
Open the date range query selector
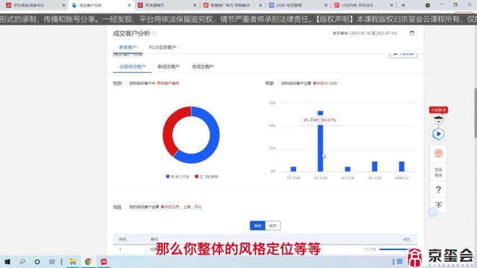point(373,33)
